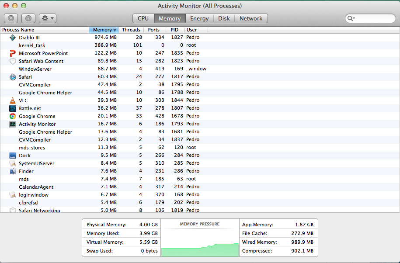Select the CVMCompiler 47.4 MB row

click(x=200, y=85)
